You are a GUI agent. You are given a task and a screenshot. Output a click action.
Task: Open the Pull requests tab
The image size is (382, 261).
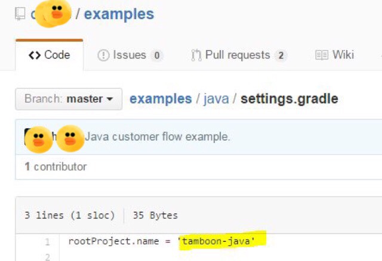[x=239, y=55]
